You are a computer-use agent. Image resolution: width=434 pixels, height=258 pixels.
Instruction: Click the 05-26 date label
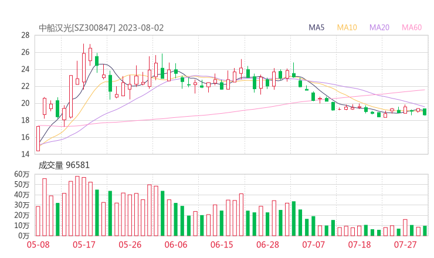[x=130, y=245]
